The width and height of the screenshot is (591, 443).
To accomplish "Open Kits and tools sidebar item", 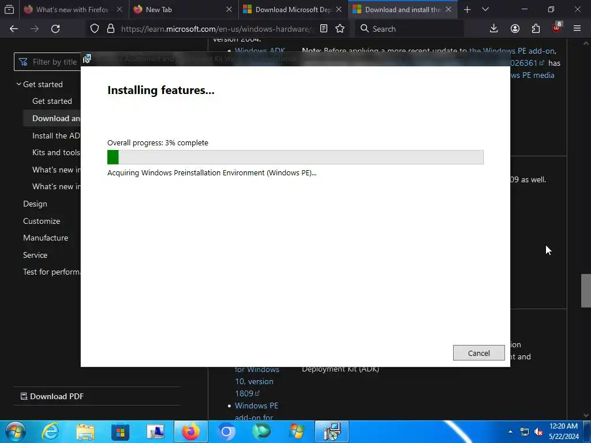I will coord(56,152).
